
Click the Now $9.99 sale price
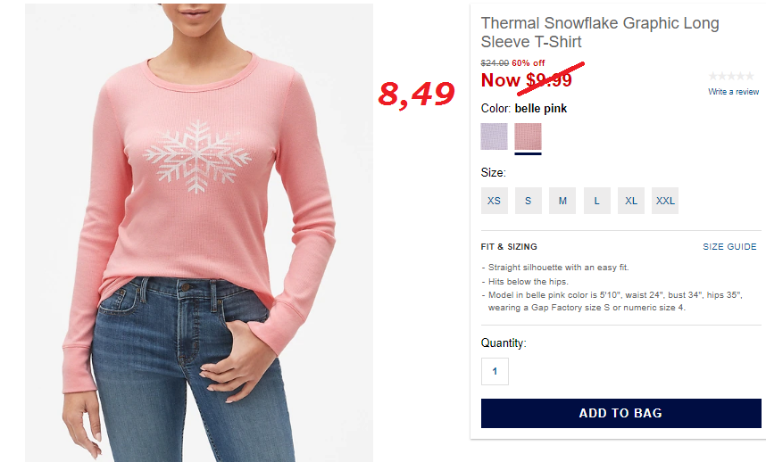[526, 80]
